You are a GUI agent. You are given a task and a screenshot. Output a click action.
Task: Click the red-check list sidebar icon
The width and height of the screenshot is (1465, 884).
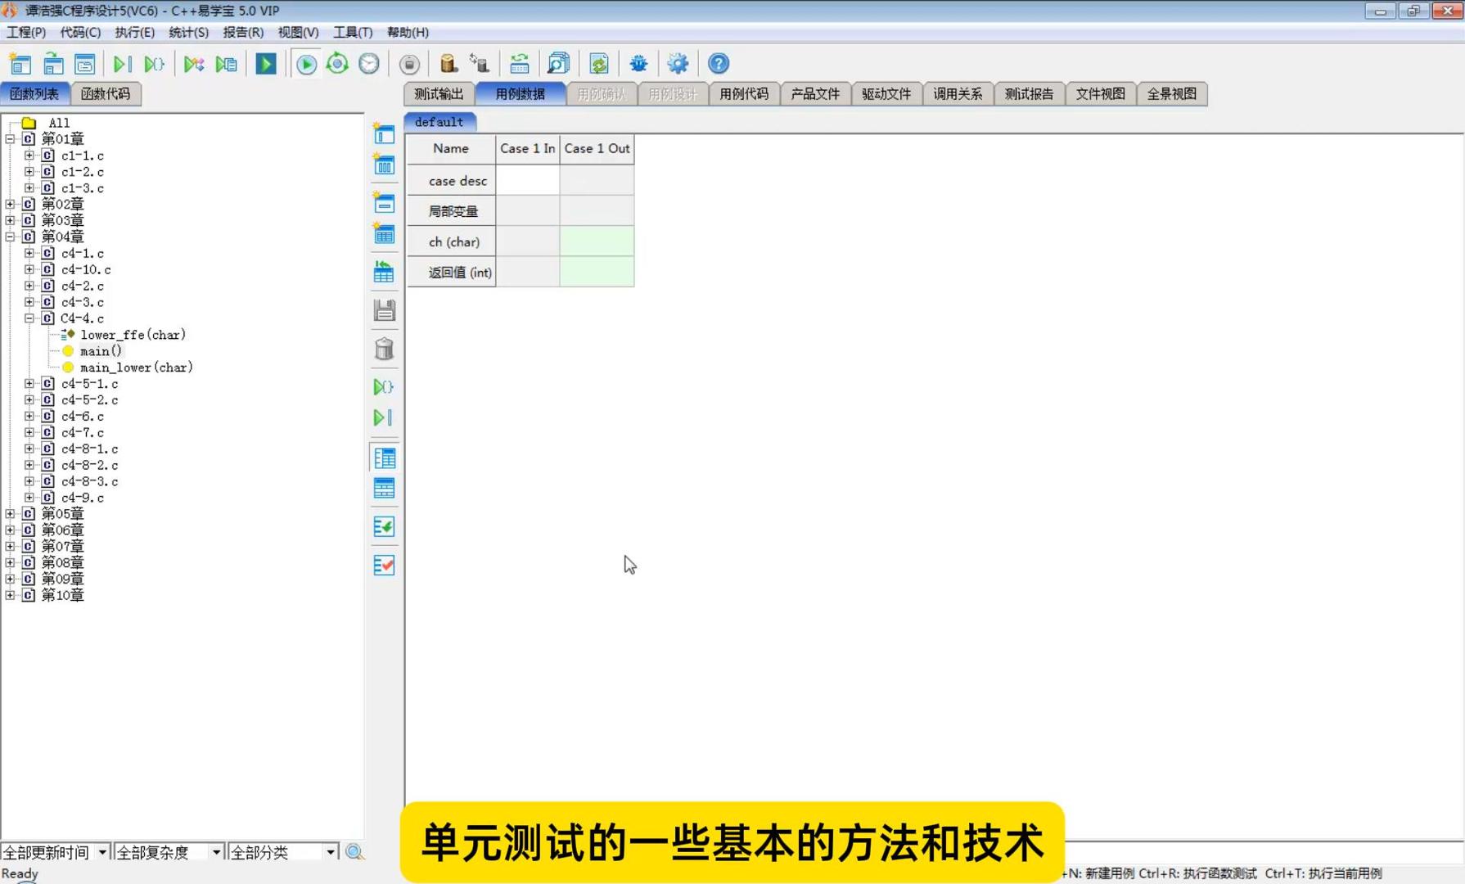(384, 565)
